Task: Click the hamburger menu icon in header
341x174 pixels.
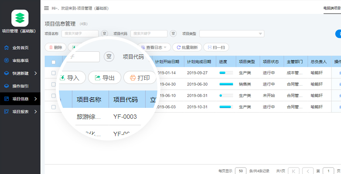Action: tap(47, 8)
